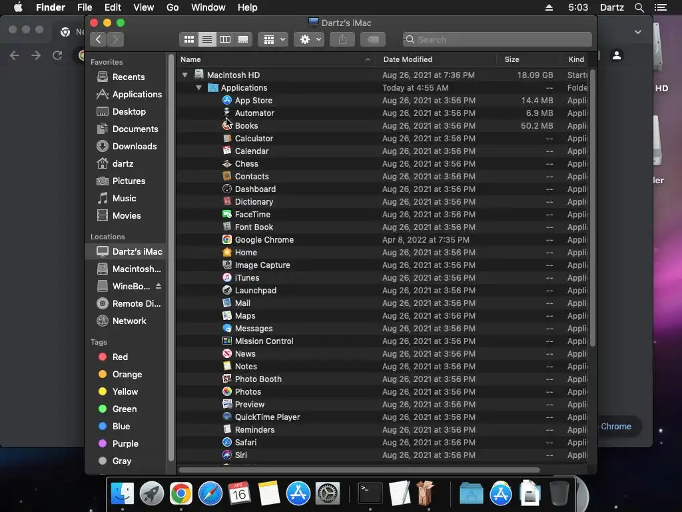Screen dimensions: 682x512
Task: Switch Finder to gallery view
Action: pyautogui.click(x=243, y=39)
